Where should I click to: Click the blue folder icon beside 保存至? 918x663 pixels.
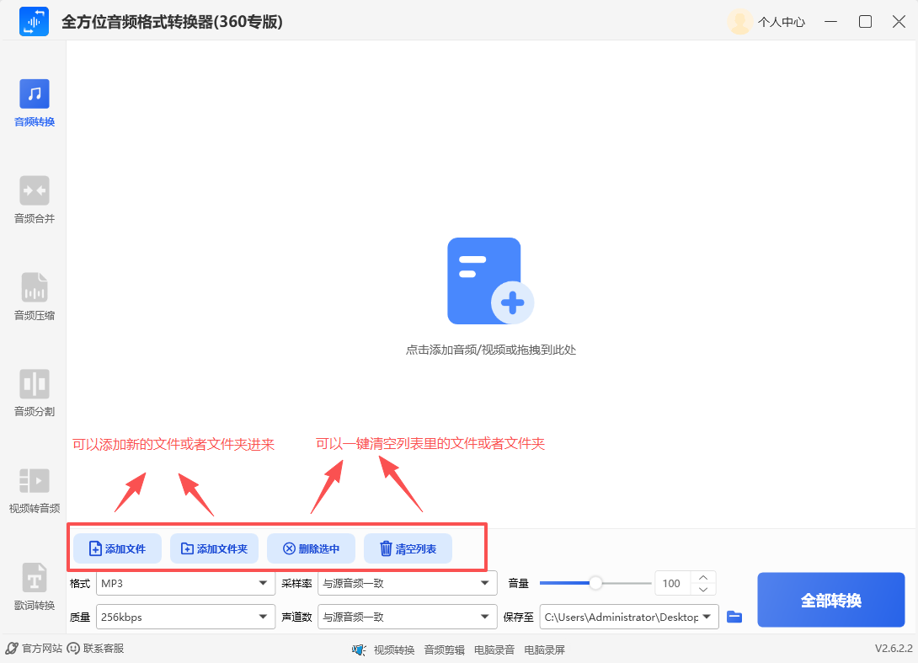click(734, 617)
